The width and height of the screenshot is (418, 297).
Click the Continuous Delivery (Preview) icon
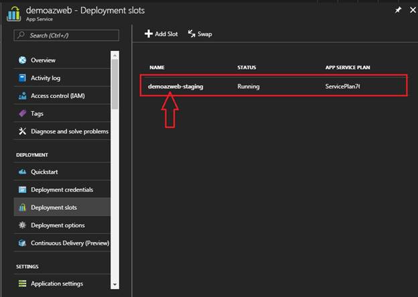point(22,243)
